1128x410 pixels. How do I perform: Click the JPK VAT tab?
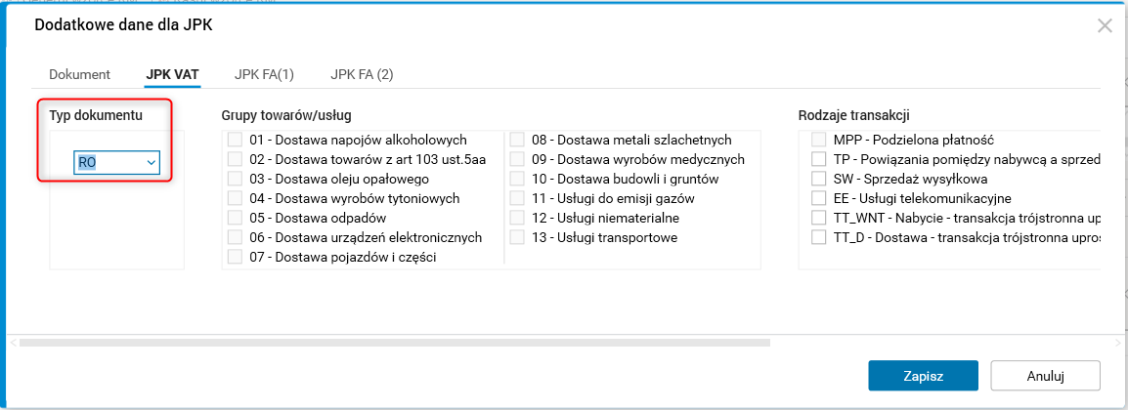[x=173, y=74]
